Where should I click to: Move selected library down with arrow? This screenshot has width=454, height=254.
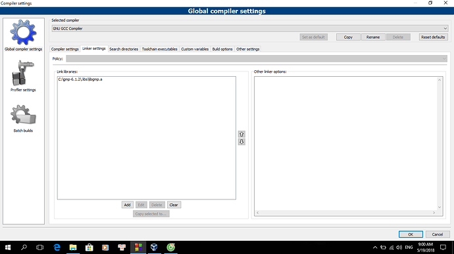[241, 142]
